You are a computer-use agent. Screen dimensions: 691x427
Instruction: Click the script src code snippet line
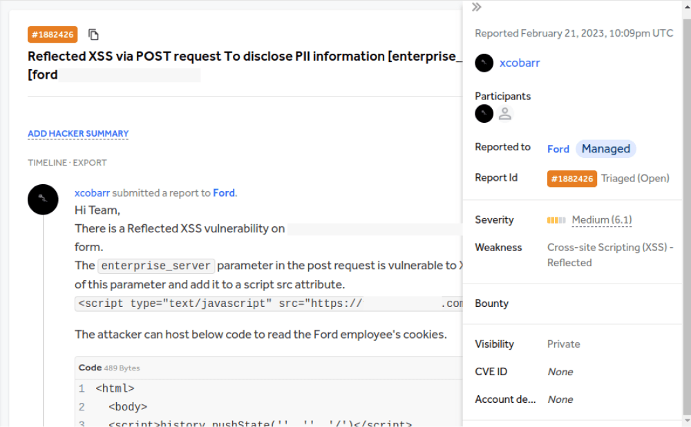click(269, 304)
